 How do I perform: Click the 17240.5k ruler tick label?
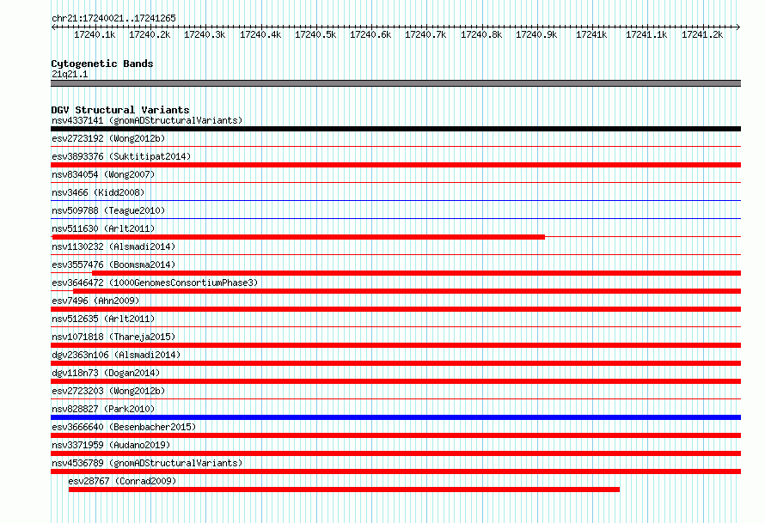pos(315,34)
